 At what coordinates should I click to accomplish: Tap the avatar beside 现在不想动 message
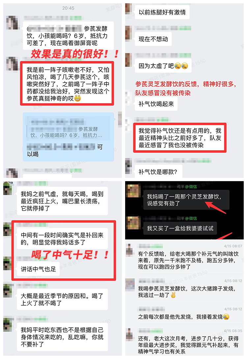(128, 33)
